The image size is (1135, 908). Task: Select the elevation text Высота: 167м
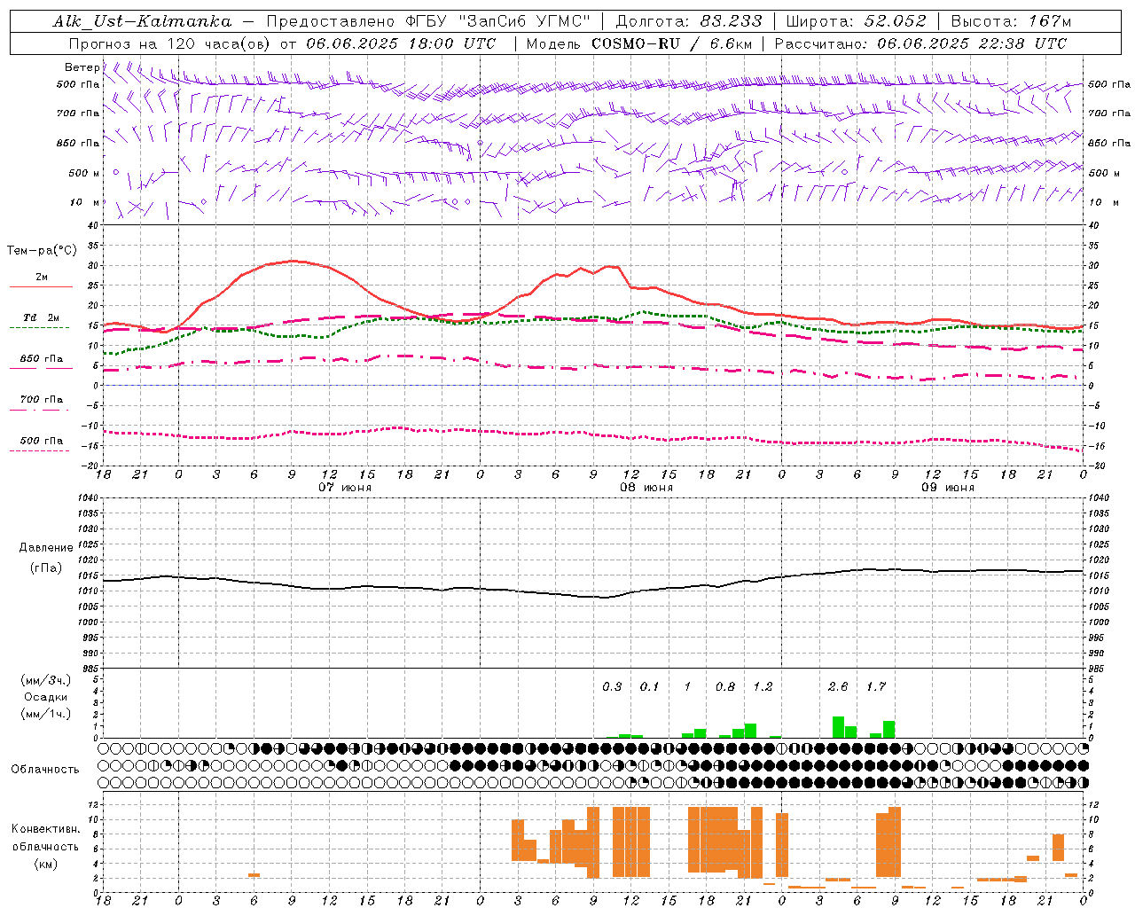[1011, 21]
